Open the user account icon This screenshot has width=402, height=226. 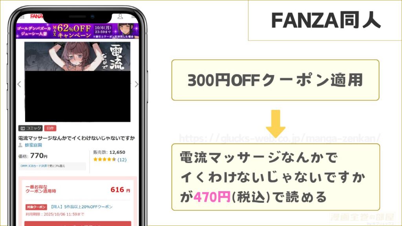[x=120, y=16]
